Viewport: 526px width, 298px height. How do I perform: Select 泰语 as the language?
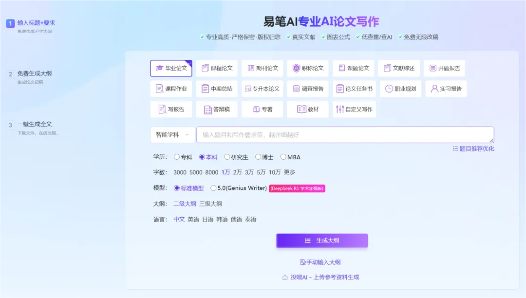pyautogui.click(x=251, y=220)
